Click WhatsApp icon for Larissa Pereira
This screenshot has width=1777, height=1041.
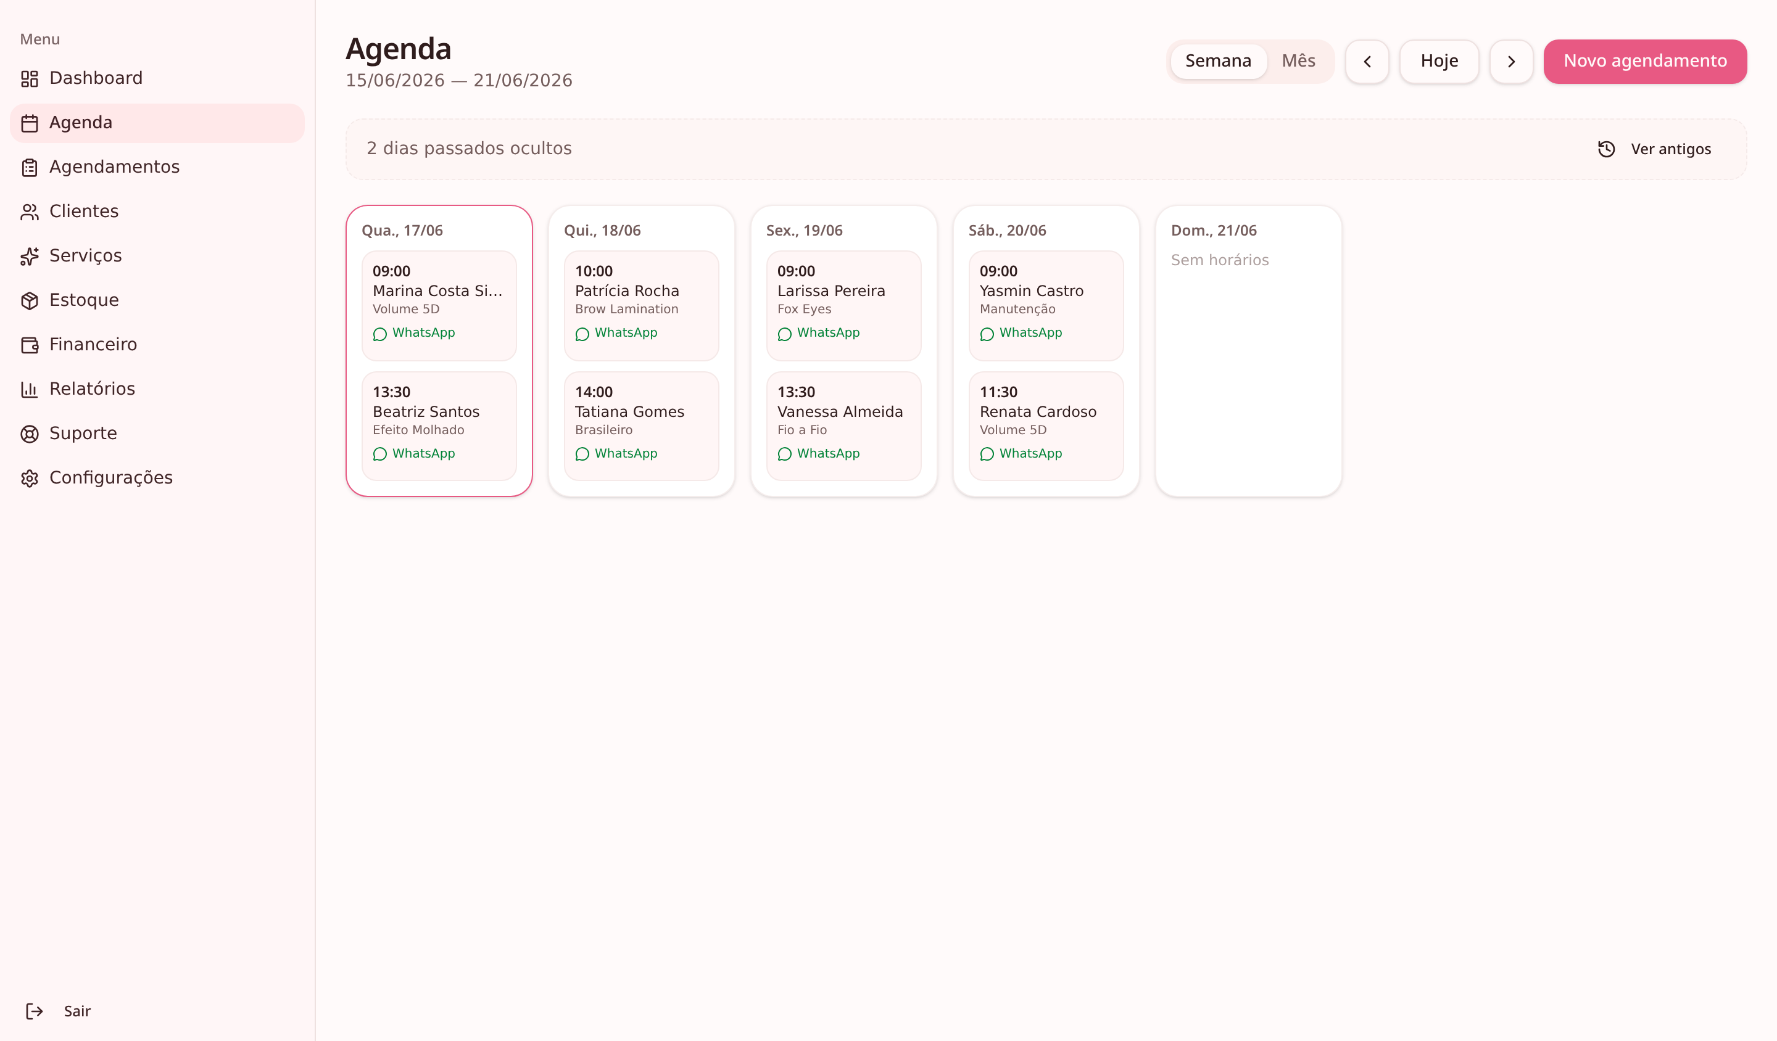(x=785, y=334)
